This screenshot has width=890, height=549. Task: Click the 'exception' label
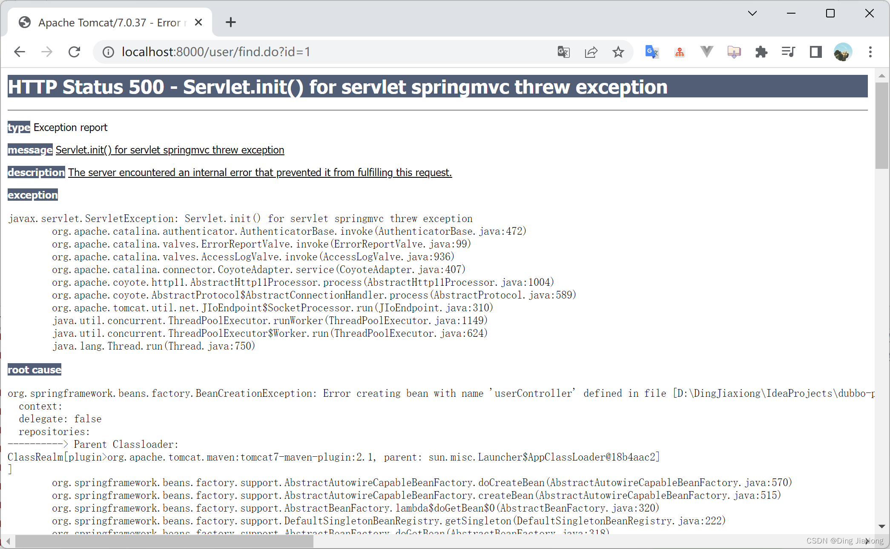(x=33, y=195)
